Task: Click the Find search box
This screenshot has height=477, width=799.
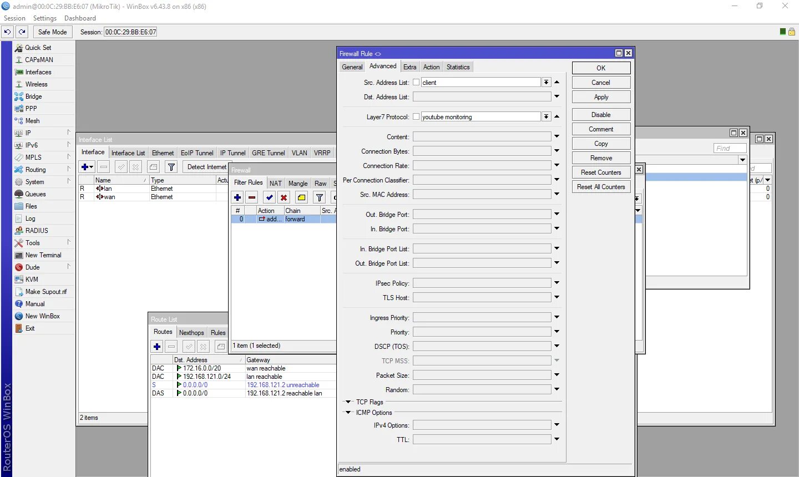Action: pos(730,148)
